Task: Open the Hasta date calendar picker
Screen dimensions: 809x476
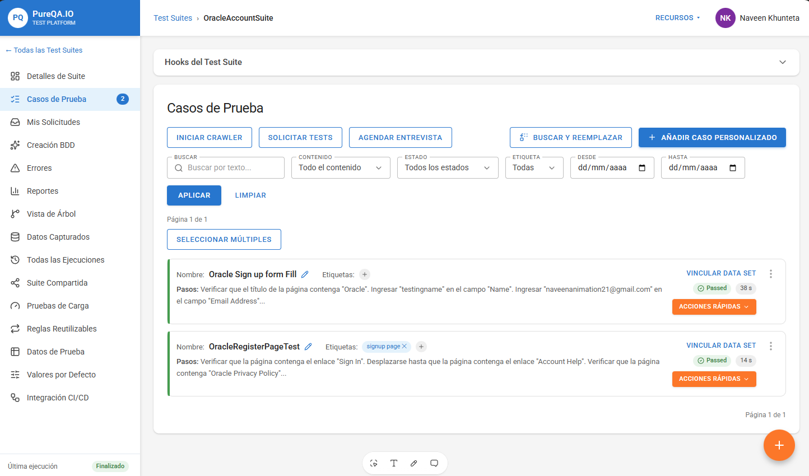Action: click(x=733, y=167)
